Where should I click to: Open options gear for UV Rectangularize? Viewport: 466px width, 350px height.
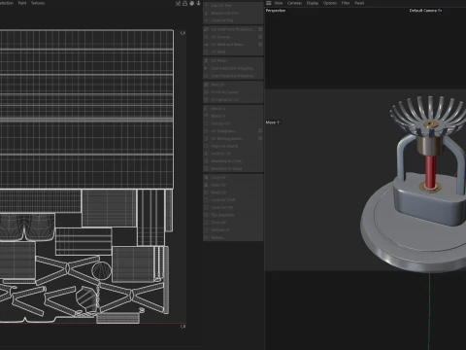tap(260, 138)
